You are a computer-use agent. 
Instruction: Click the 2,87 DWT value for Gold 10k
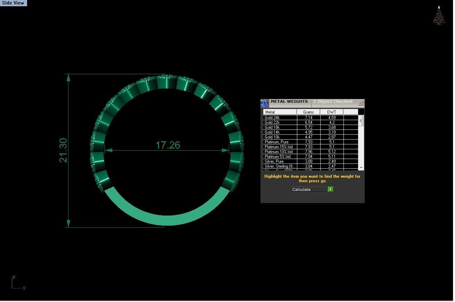point(332,137)
